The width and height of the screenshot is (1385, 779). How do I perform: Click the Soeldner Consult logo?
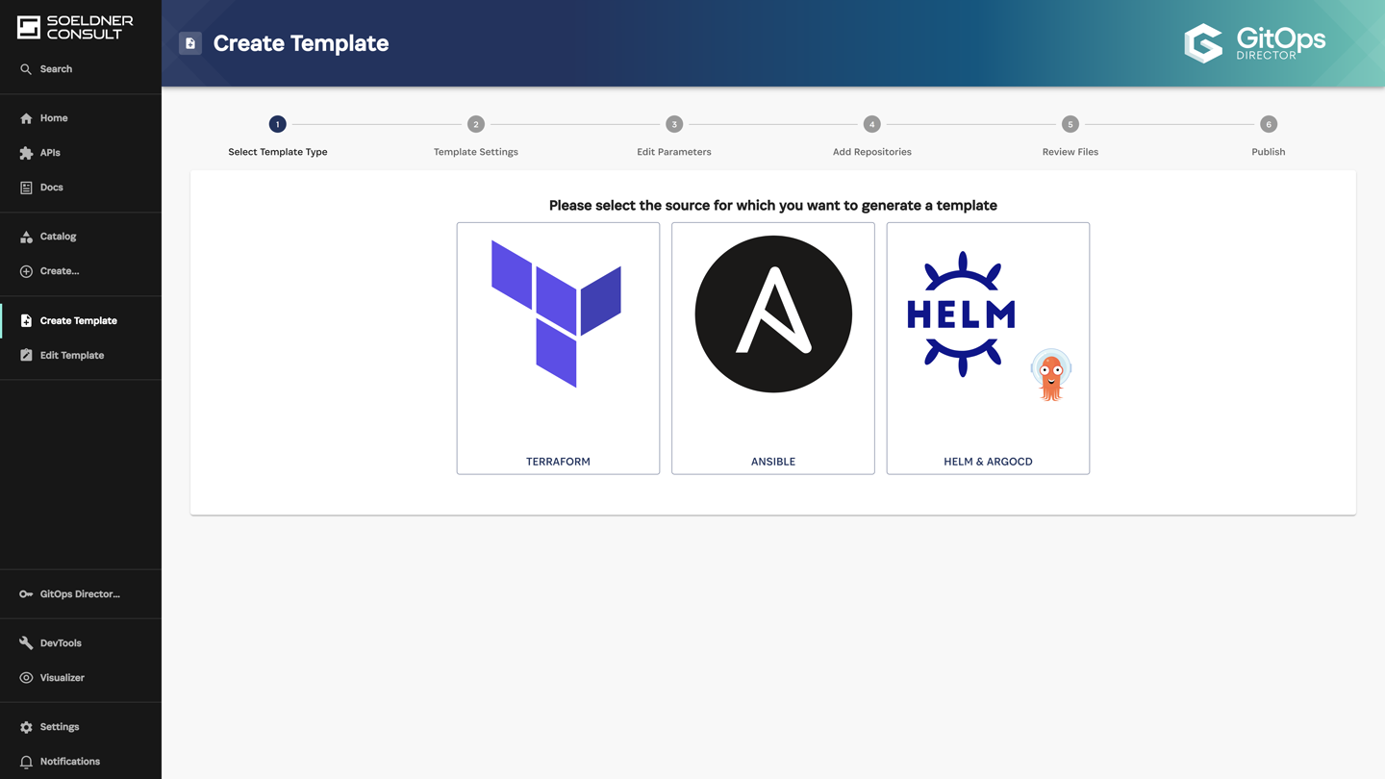(75, 27)
